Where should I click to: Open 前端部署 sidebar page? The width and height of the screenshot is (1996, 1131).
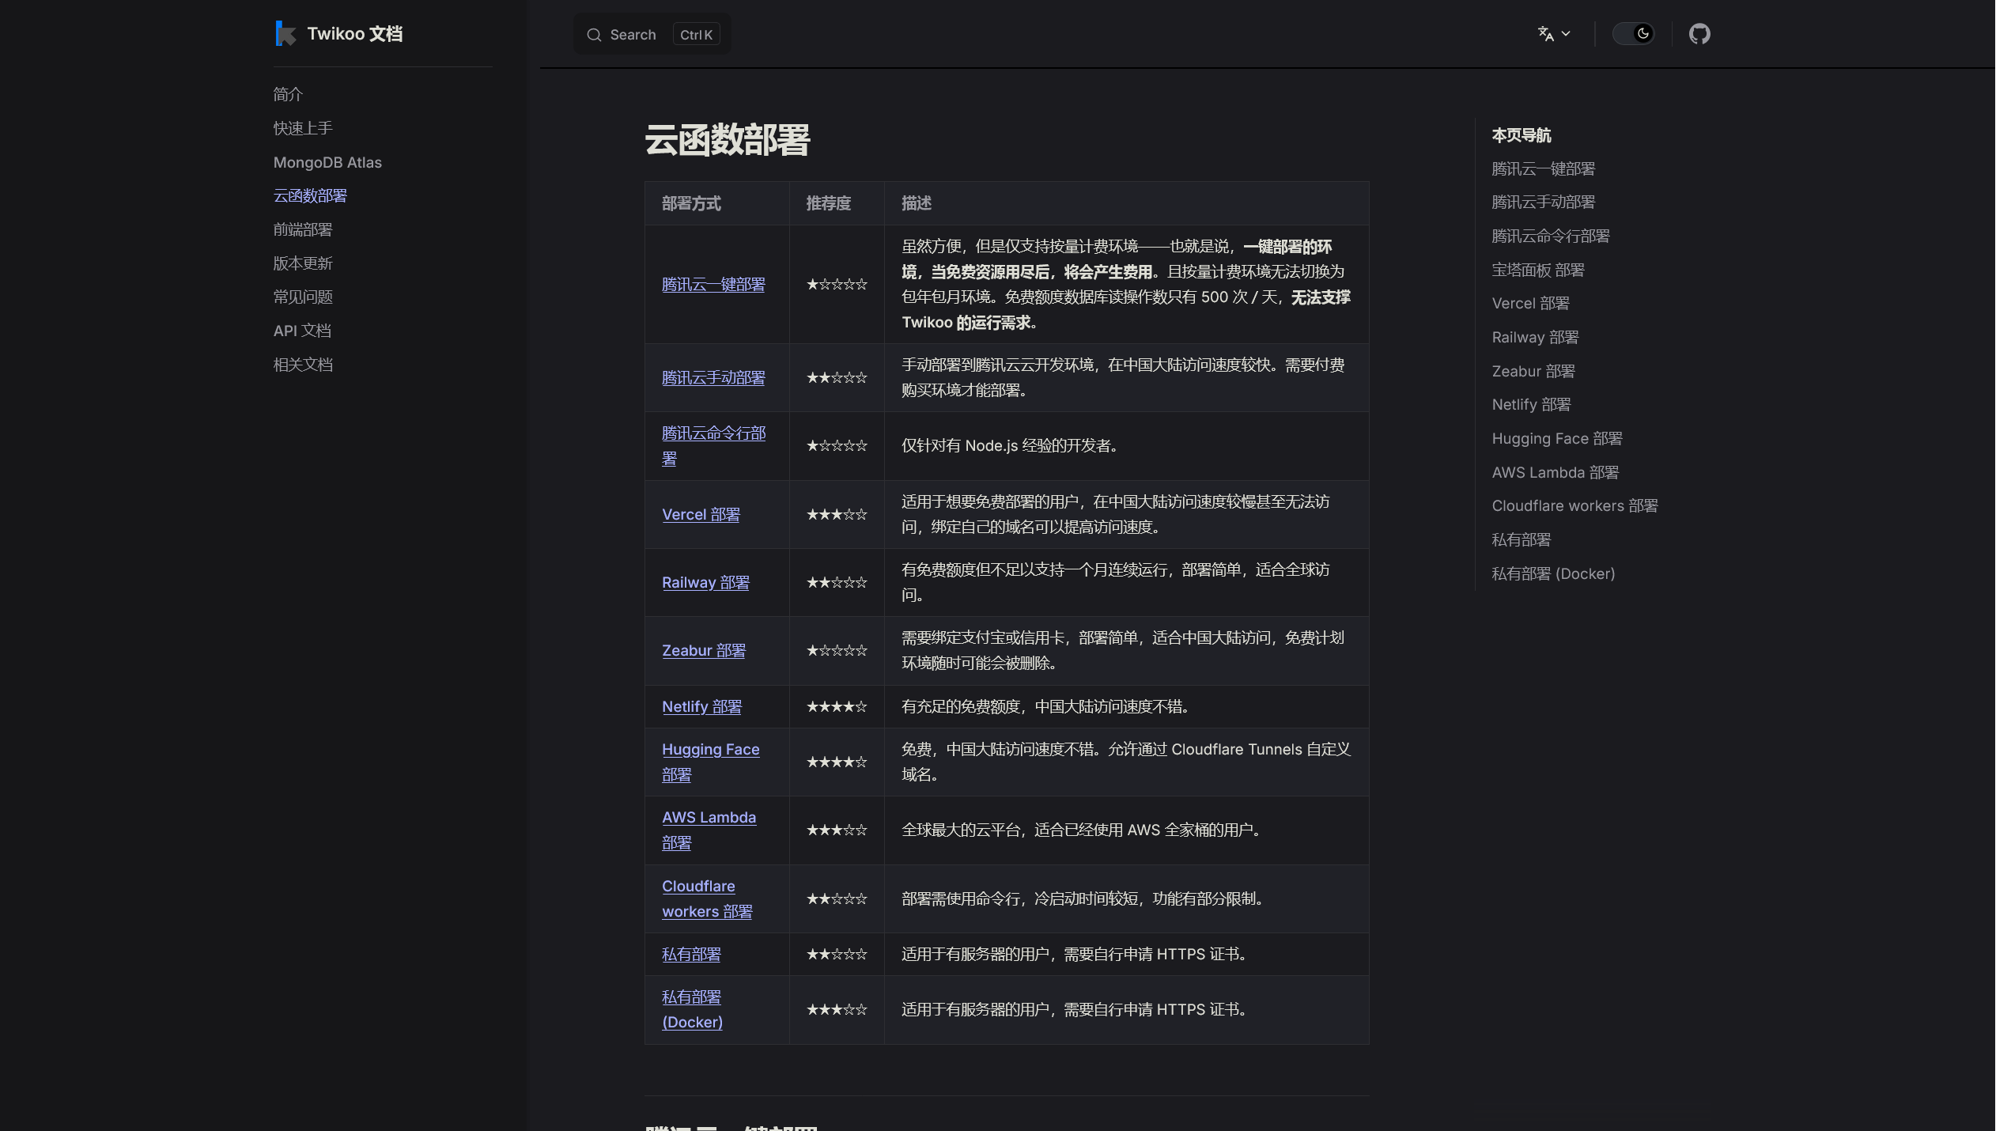(x=303, y=229)
